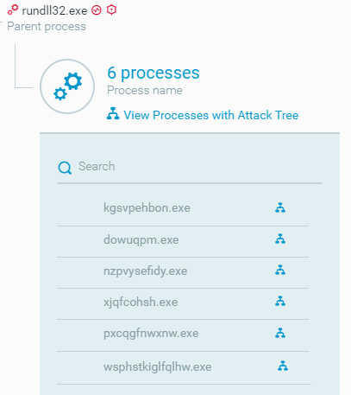The width and height of the screenshot is (351, 395).
Task: Click the red circular activity icon beside rundll32.exe
Action: click(97, 10)
